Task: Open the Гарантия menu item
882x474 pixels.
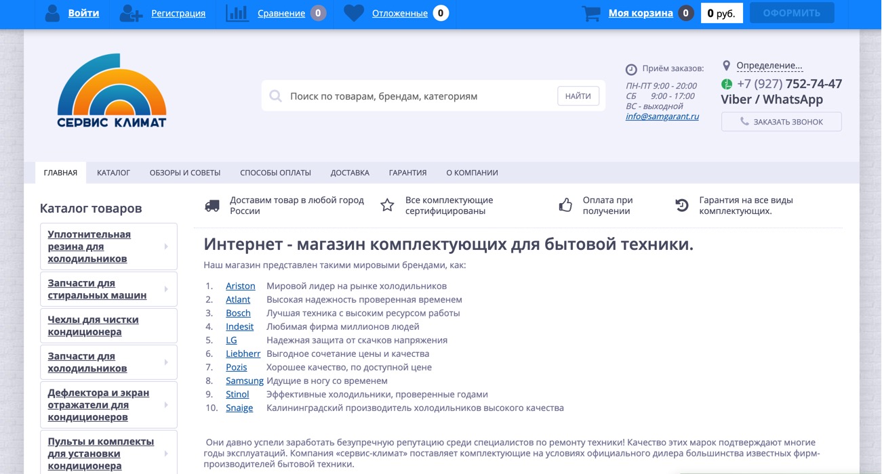Action: point(407,173)
